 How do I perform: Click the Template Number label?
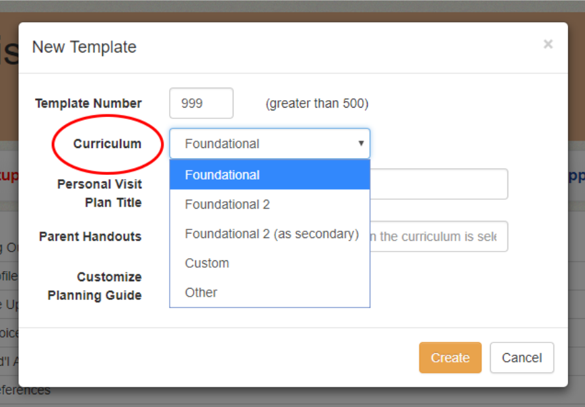[88, 104]
